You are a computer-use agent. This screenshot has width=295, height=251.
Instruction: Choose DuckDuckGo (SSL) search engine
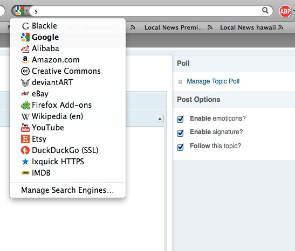click(68, 150)
